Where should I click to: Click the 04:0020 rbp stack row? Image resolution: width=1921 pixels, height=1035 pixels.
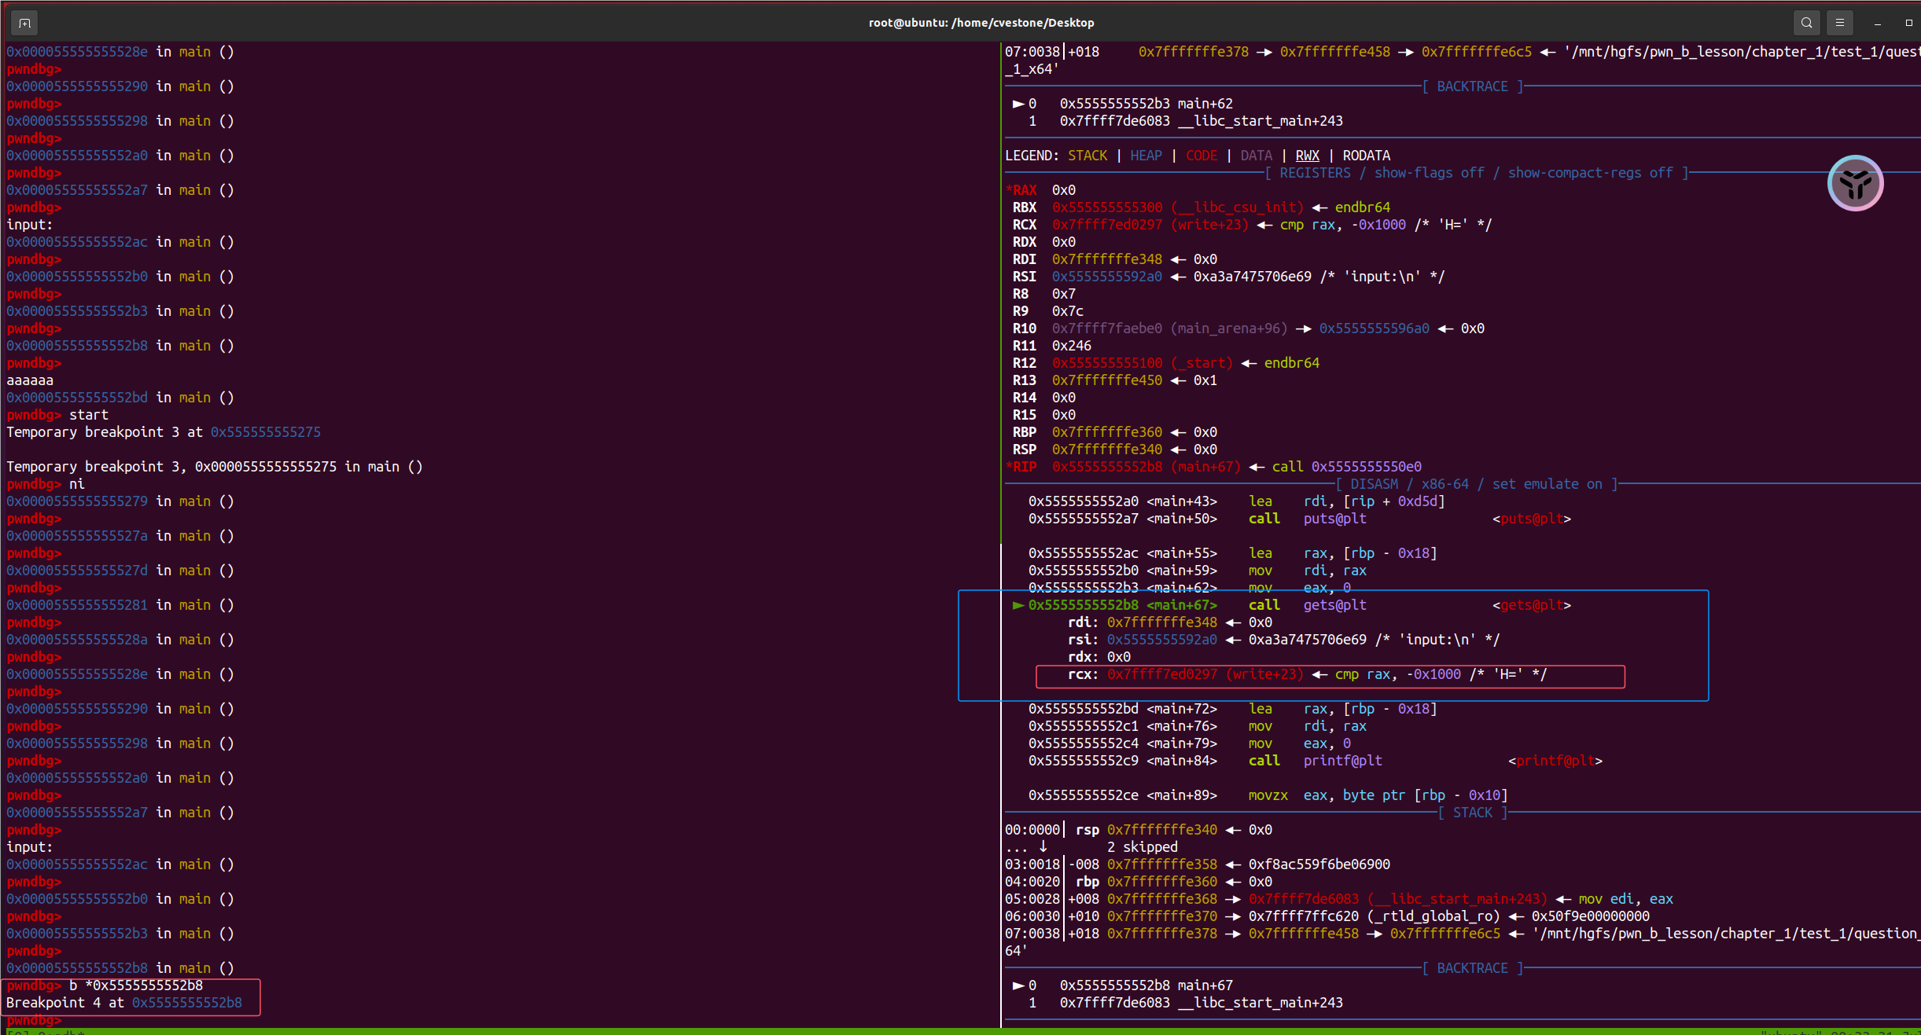tap(1138, 882)
